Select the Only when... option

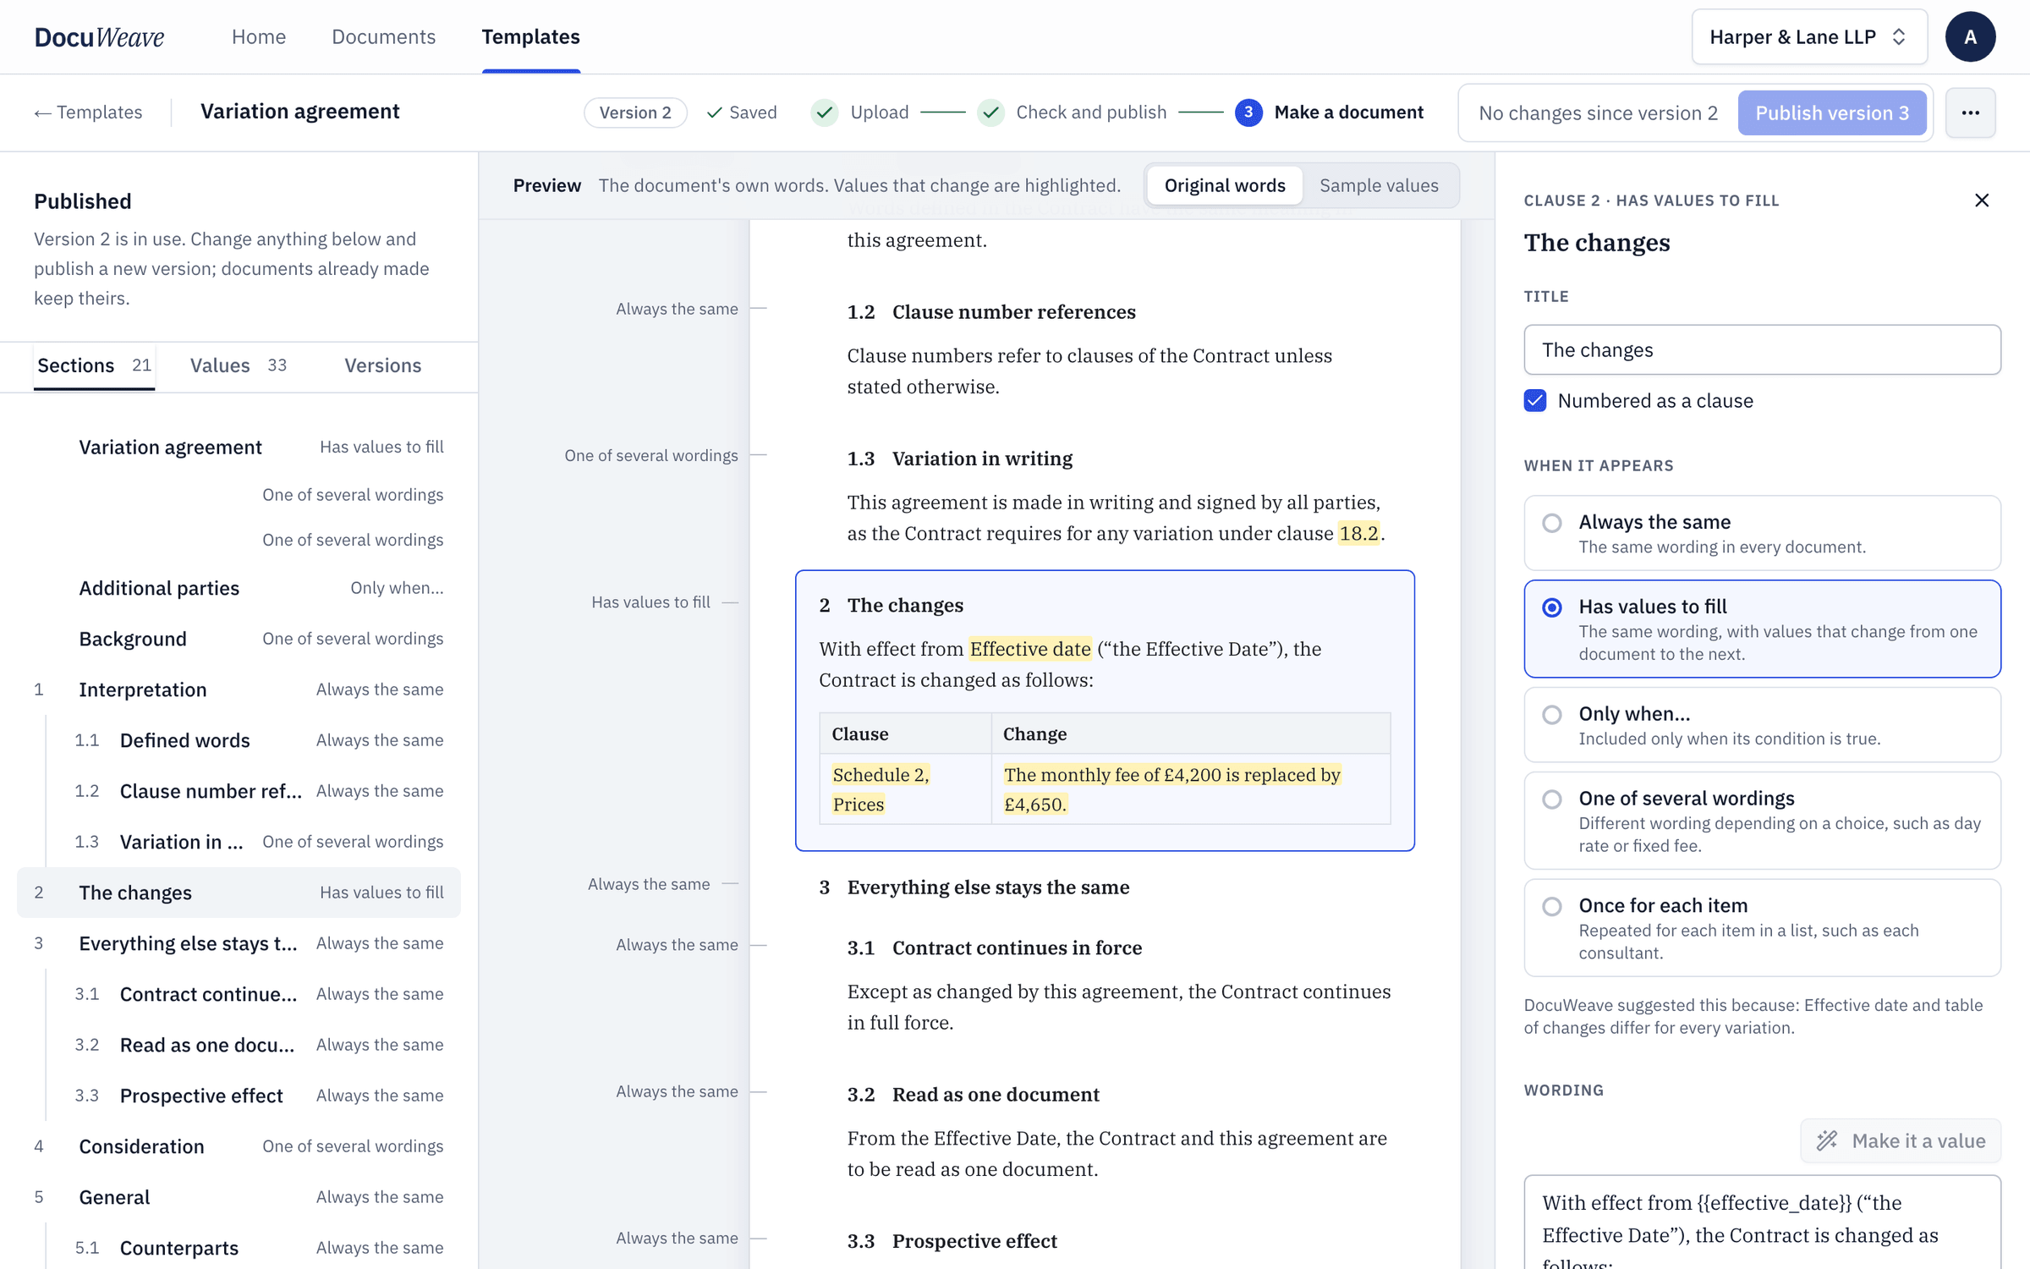[x=1762, y=725]
